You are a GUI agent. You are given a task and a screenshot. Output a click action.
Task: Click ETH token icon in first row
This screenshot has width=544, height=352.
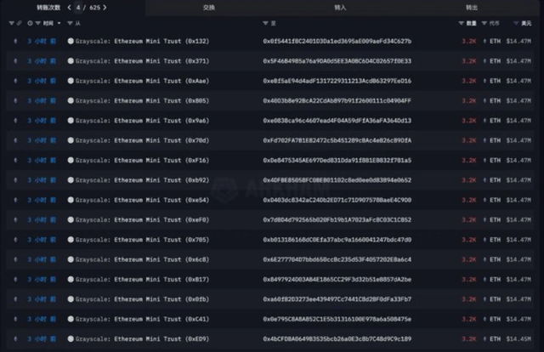point(485,41)
